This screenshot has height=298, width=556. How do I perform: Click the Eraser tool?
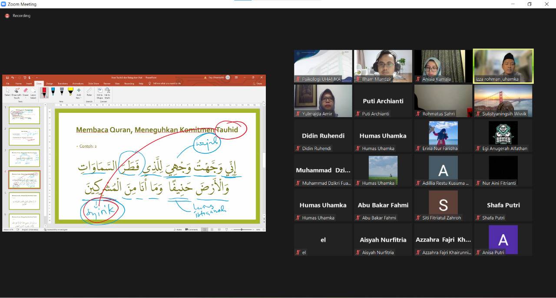(25, 92)
